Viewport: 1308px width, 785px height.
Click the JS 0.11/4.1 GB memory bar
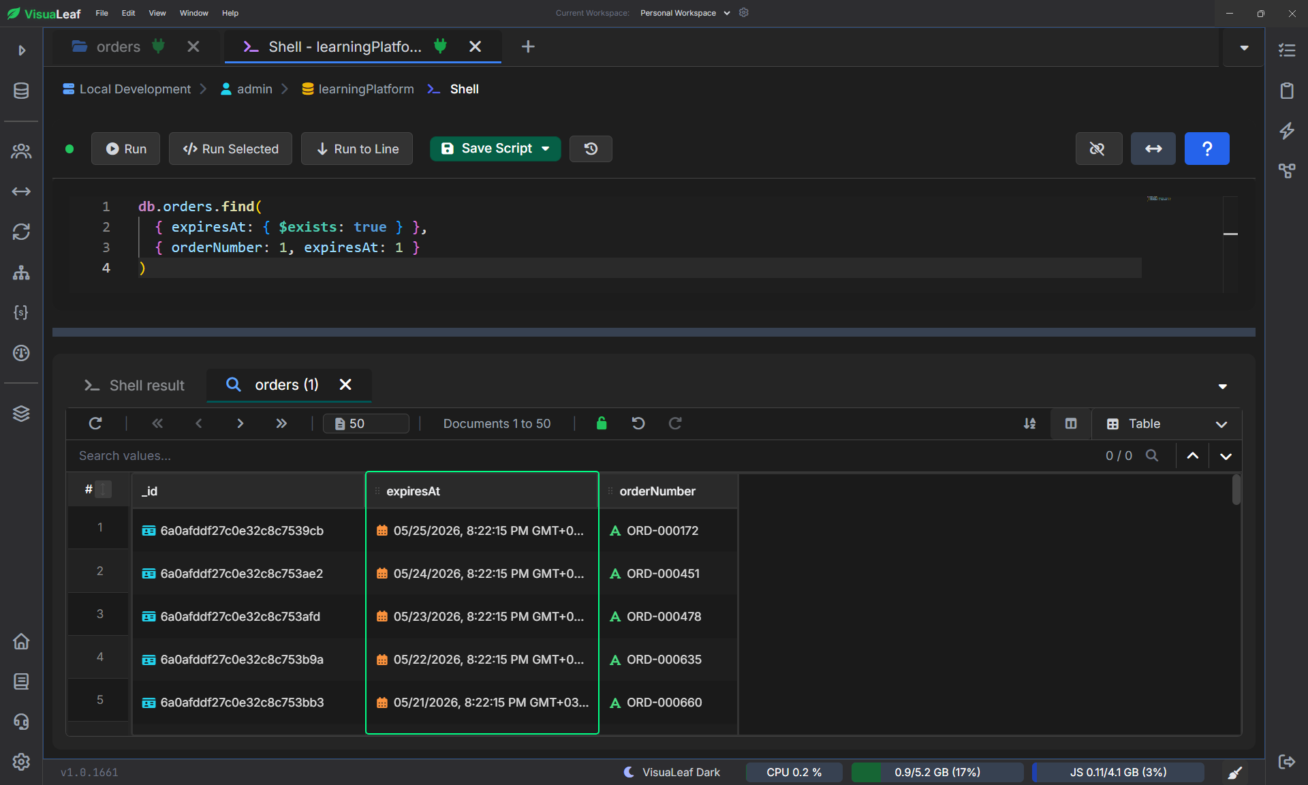click(x=1118, y=772)
